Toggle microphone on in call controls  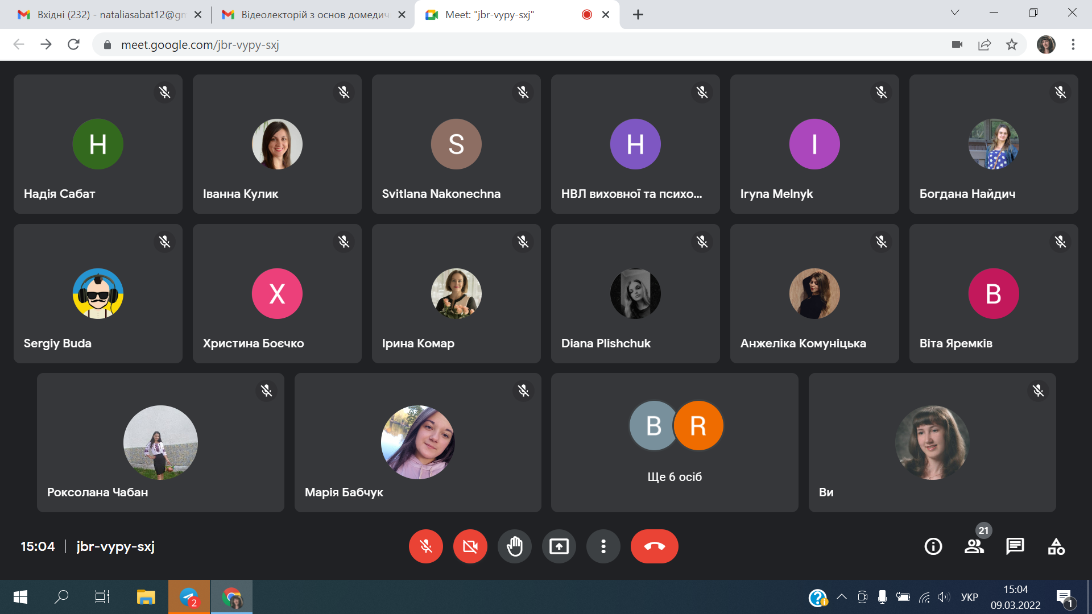(x=425, y=546)
